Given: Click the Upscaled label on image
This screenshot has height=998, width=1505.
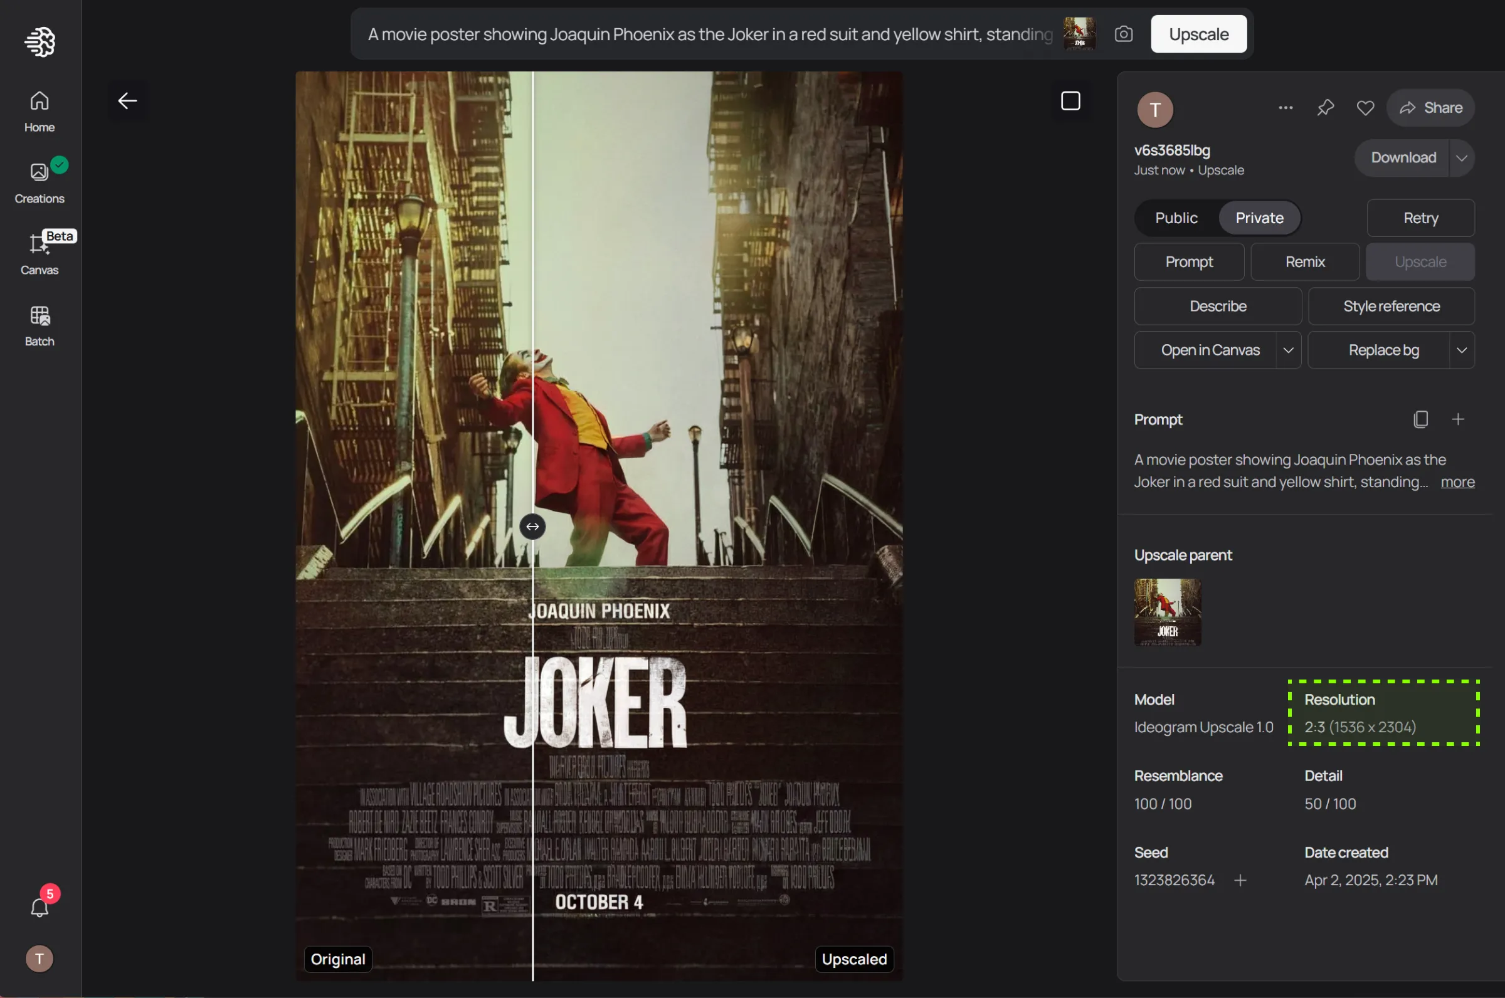Looking at the screenshot, I should coord(853,959).
